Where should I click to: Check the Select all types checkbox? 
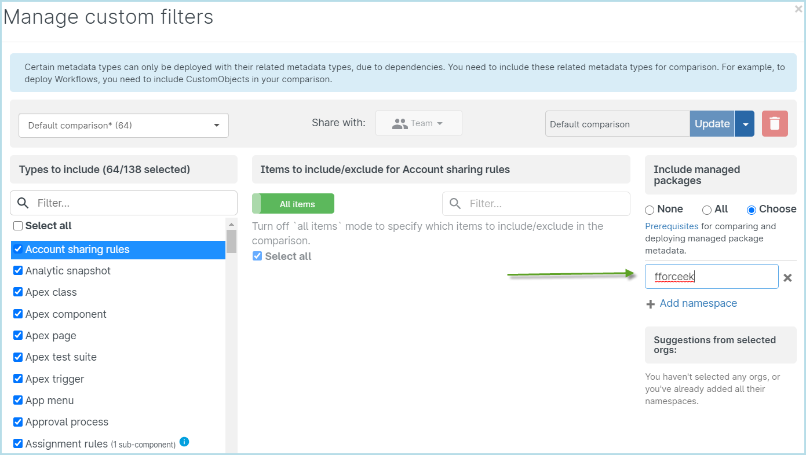tap(18, 226)
